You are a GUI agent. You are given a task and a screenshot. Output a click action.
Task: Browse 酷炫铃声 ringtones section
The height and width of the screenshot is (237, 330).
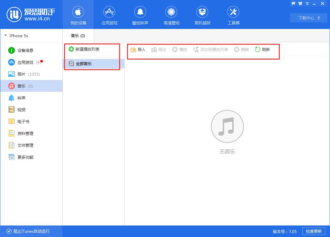click(140, 15)
